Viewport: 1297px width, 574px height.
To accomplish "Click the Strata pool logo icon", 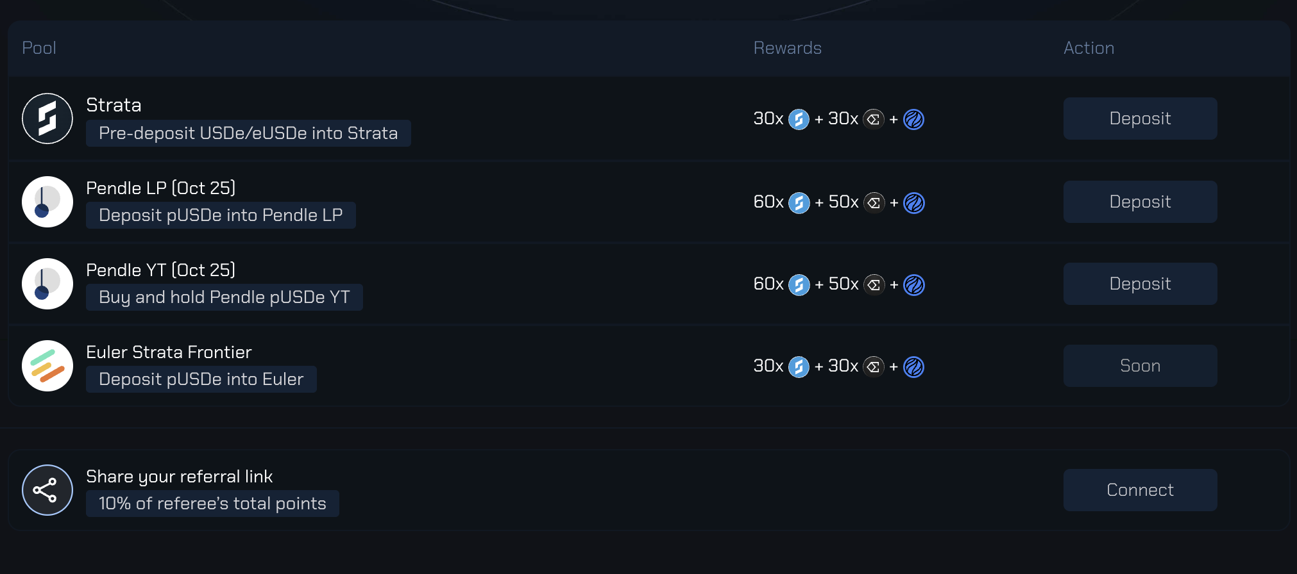I will tap(47, 119).
